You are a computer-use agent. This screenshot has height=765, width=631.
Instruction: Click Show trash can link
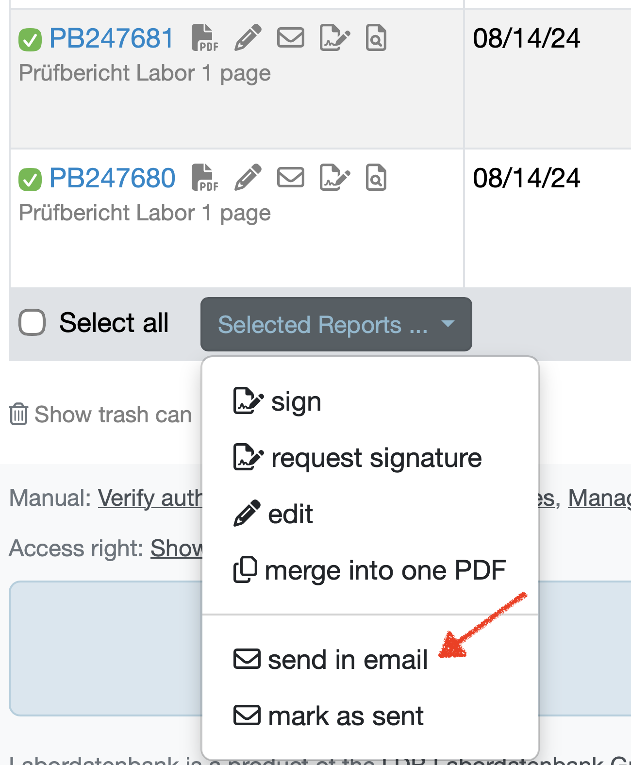point(100,415)
